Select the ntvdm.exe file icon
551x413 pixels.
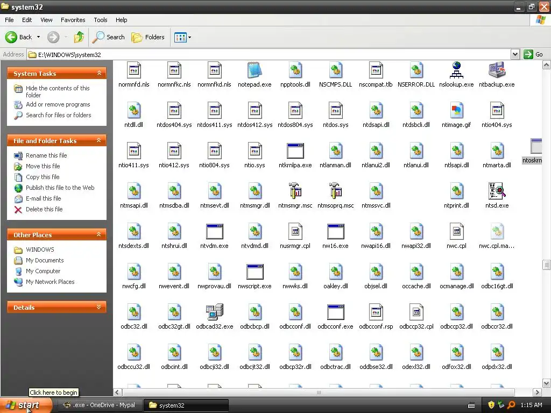click(214, 231)
